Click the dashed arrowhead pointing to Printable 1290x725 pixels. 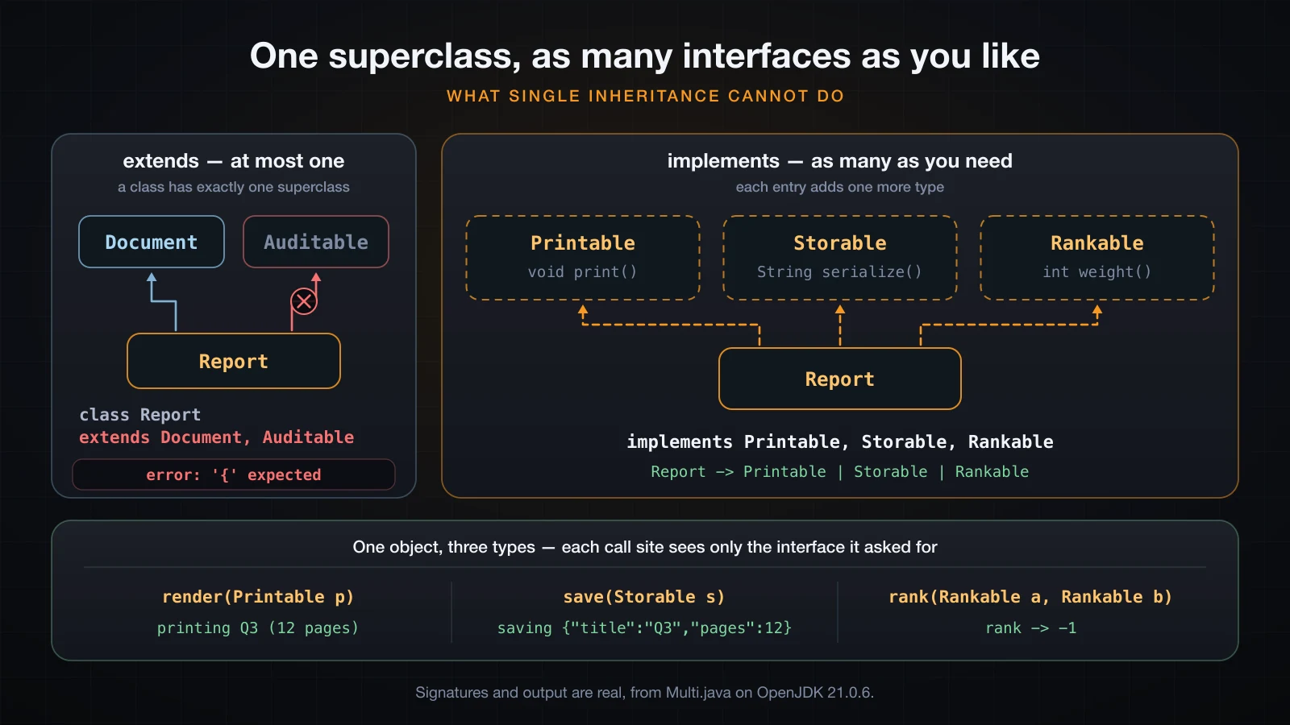click(583, 310)
